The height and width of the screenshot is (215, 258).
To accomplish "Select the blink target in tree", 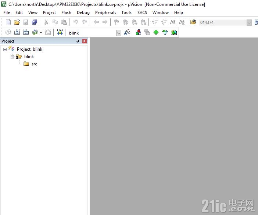I will coord(29,57).
